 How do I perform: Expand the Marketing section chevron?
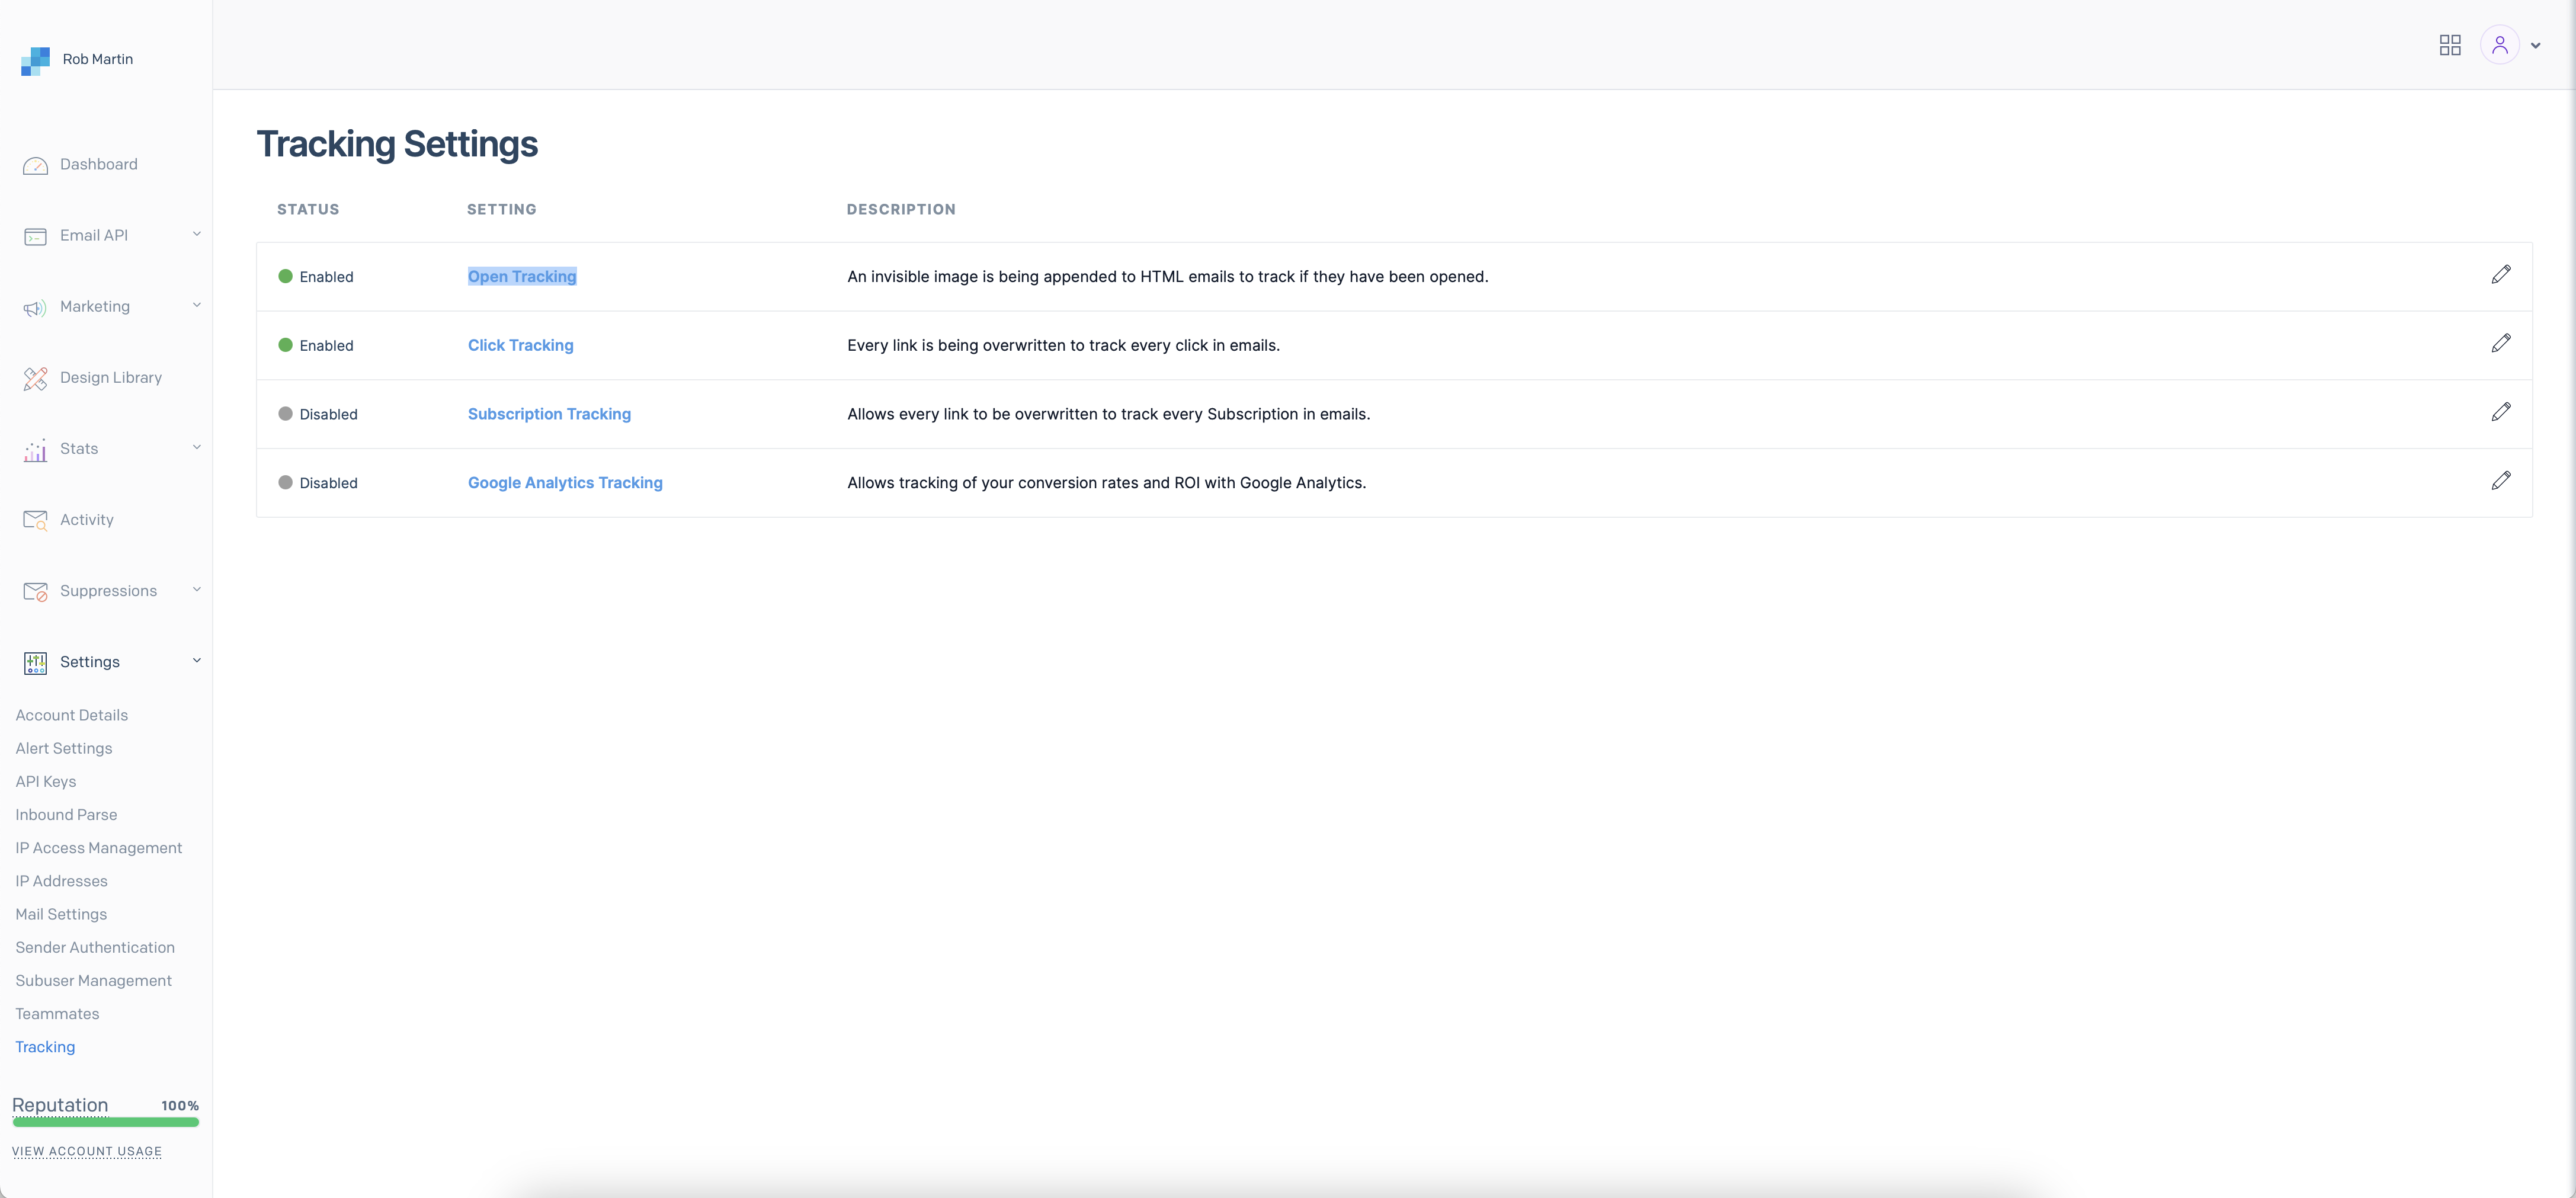click(196, 305)
